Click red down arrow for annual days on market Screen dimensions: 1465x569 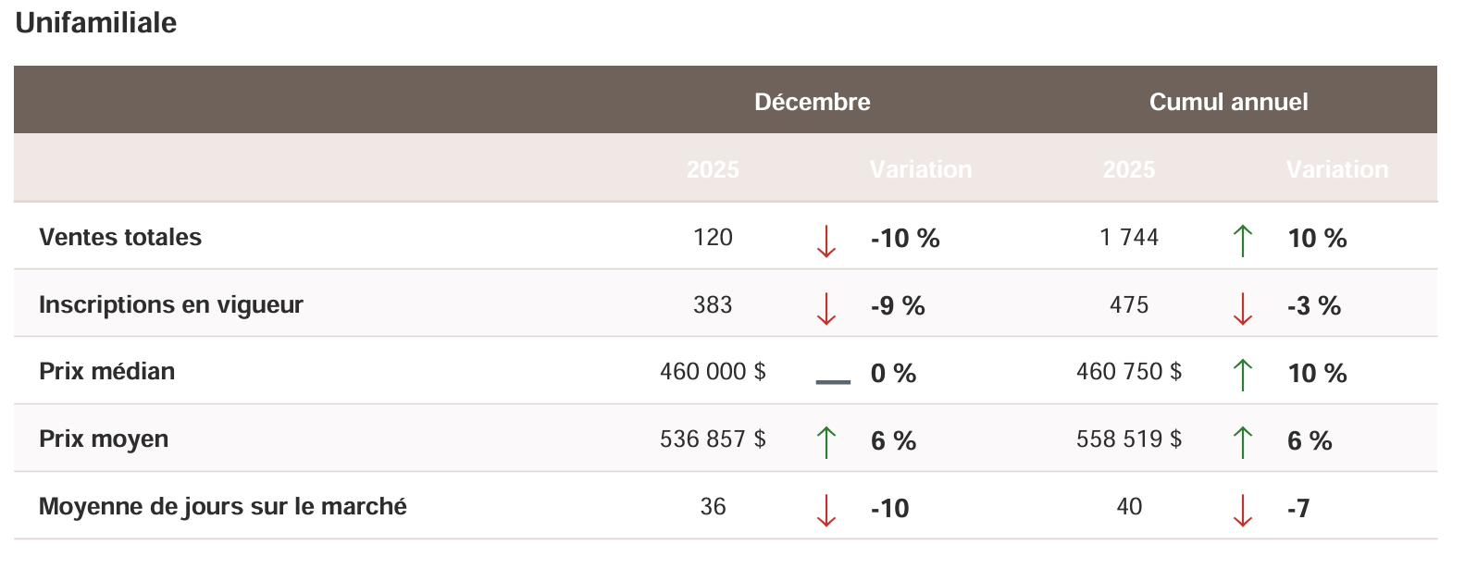click(1243, 510)
